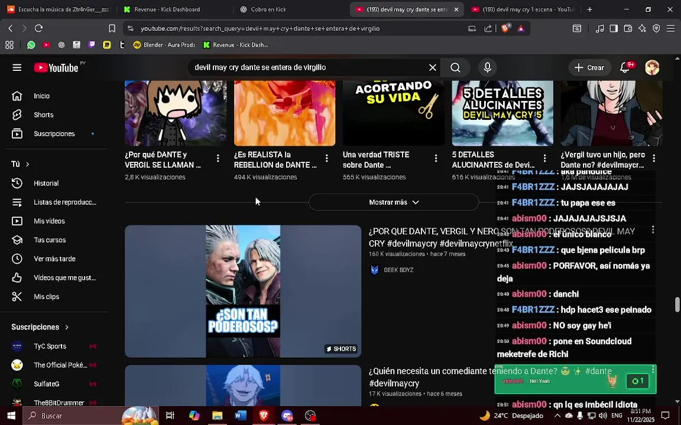The width and height of the screenshot is (681, 425).
Task: Reload the page in the browser
Action: pyautogui.click(x=38, y=28)
